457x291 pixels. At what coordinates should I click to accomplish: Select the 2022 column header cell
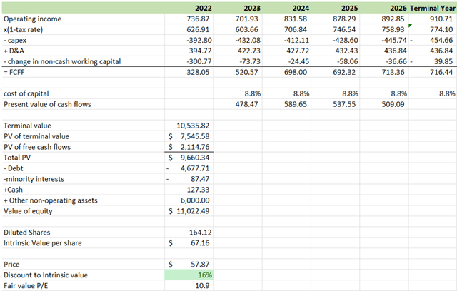[x=189, y=8]
